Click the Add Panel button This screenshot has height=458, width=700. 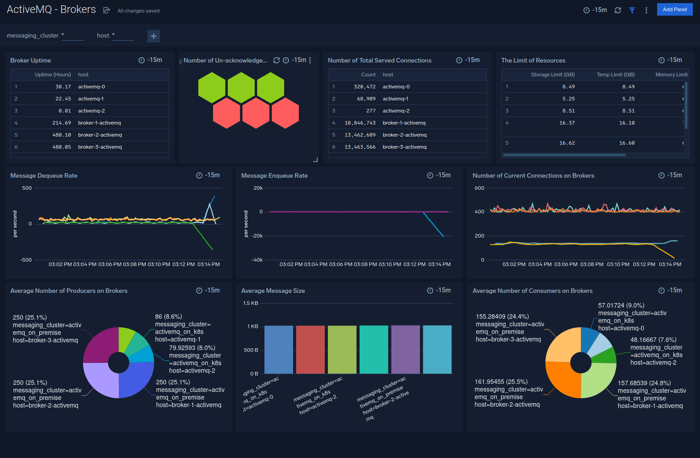[675, 9]
